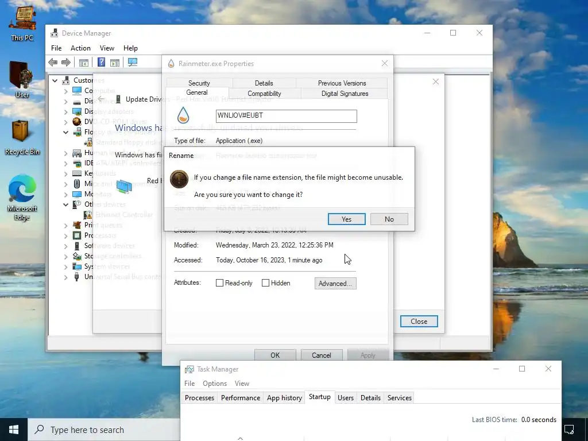Select the Processors chip icon in tree
The image size is (588, 441).
[77, 235]
